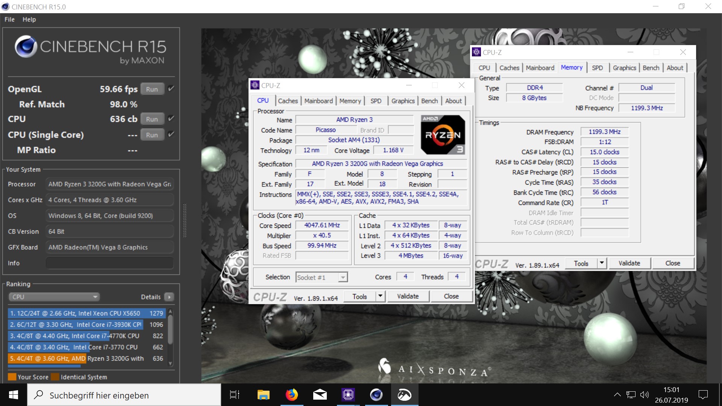Viewport: 722px width, 406px height.
Task: Switch to About tab in Memory CPU-Z window
Action: [x=675, y=68]
